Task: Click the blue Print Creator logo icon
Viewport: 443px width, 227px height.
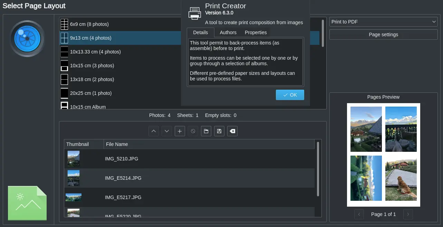Action: click(x=27, y=39)
